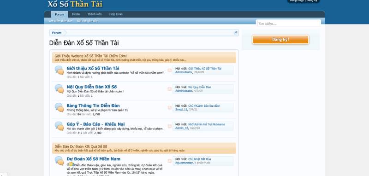Viewport: 369px width, 176px height.
Task: Click RSS feed icon for Bảng Thông Tin Diễn Đàn
Action: (x=169, y=107)
